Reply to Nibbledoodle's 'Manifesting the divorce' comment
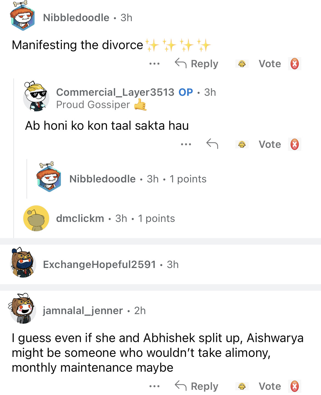321x395 pixels. (197, 64)
